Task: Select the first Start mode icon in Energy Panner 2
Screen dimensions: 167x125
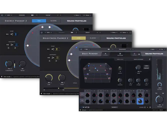Action: [7, 34]
